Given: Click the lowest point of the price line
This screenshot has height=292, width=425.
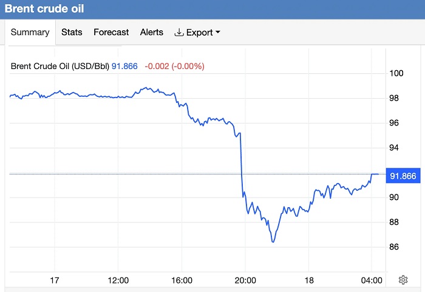Looking at the screenshot, I should 273,242.
